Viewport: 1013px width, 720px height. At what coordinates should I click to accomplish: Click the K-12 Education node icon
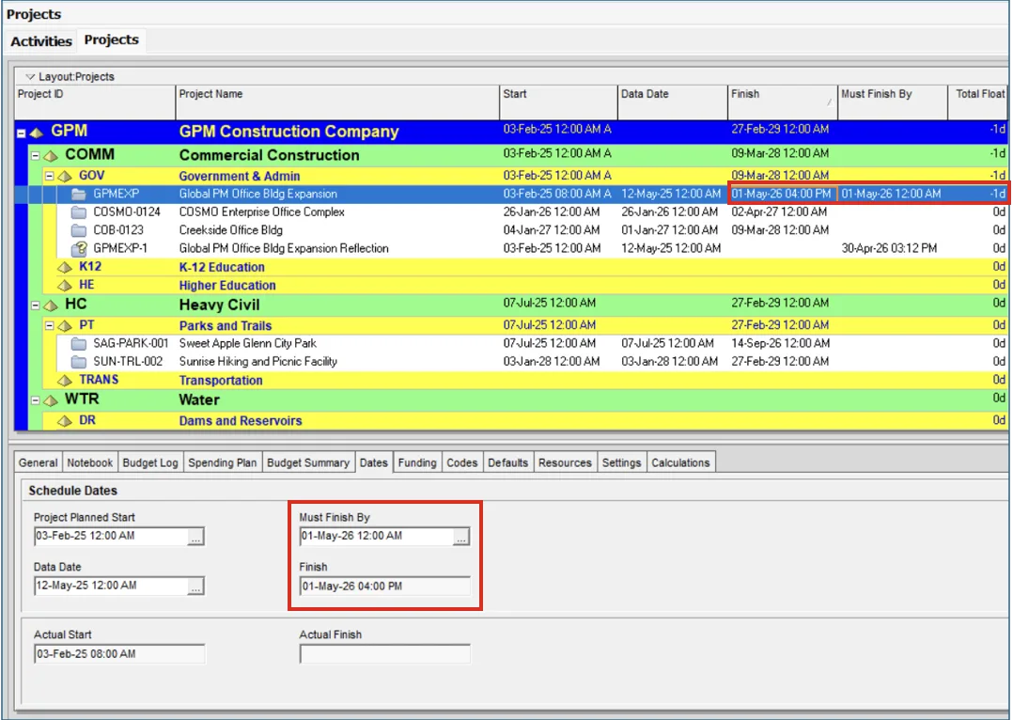click(63, 266)
